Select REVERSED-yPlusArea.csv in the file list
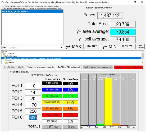Image resolution: width=146 pixels, height=132 pixels. pyautogui.click(x=32, y=12)
